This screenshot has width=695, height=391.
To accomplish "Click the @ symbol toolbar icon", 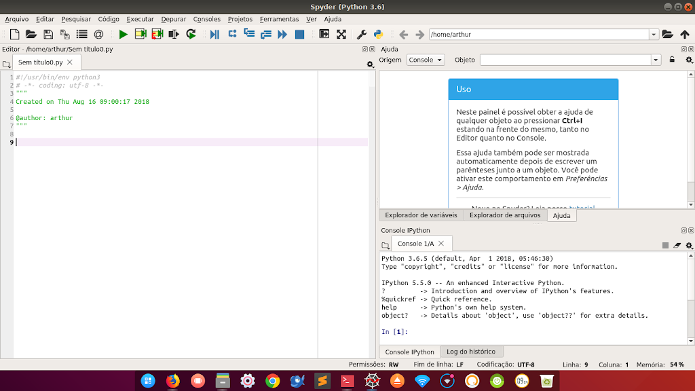I will [98, 34].
